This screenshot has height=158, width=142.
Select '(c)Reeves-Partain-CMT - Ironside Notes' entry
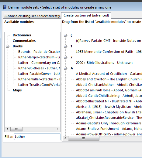[x=109, y=41]
